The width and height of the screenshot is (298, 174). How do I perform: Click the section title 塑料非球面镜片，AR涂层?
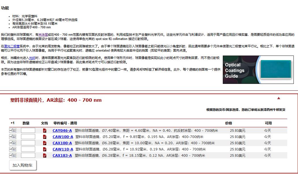point(56,100)
